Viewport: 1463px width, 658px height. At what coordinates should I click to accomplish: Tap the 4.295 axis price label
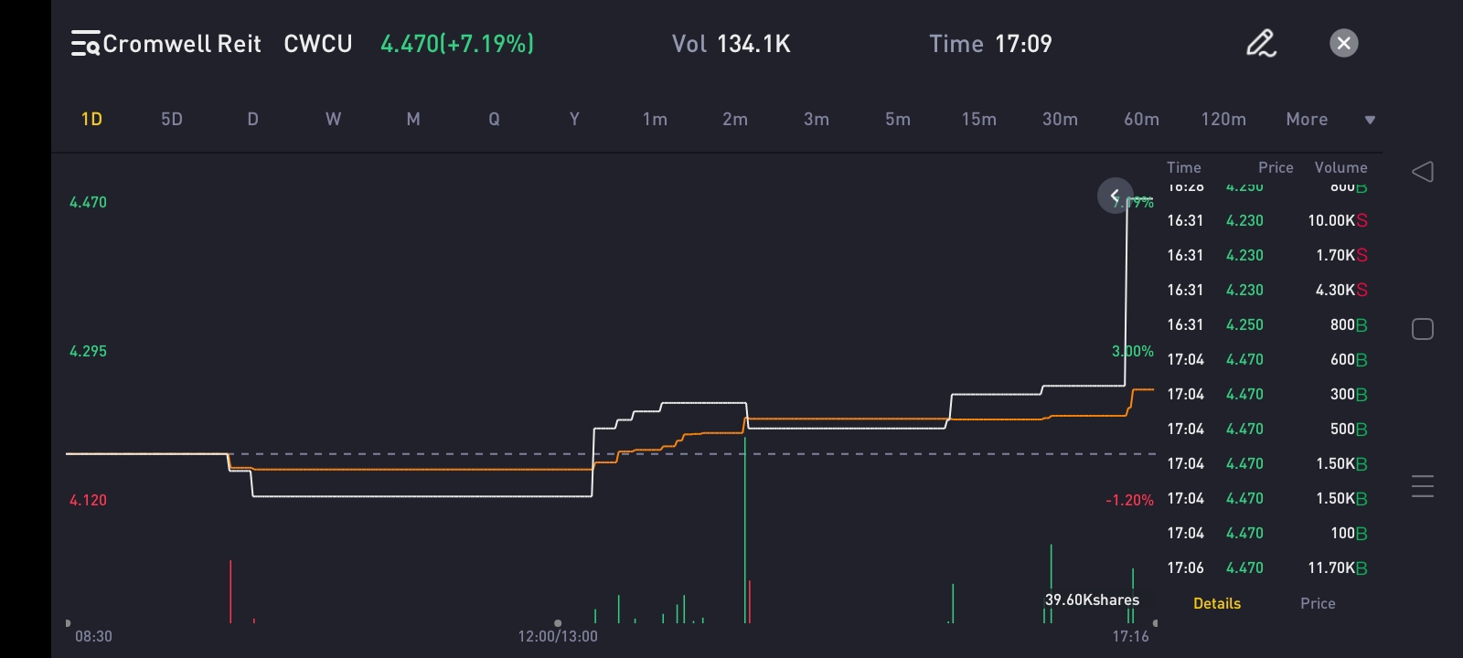click(88, 351)
